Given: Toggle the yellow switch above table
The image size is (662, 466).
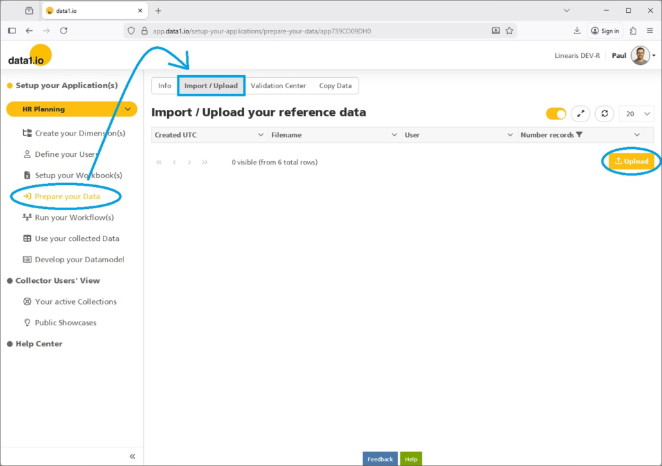Looking at the screenshot, I should coord(556,114).
